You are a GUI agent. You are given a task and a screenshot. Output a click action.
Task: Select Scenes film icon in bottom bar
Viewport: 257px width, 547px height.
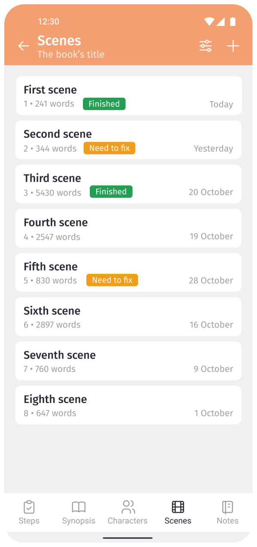tap(178, 507)
